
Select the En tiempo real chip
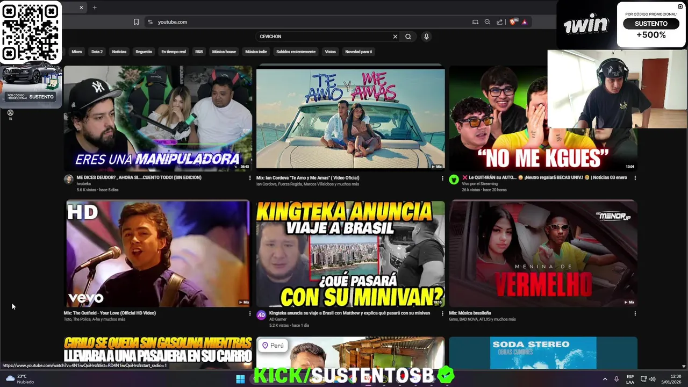pos(174,52)
